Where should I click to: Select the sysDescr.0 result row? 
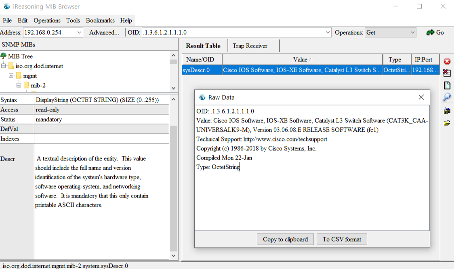[311, 70]
